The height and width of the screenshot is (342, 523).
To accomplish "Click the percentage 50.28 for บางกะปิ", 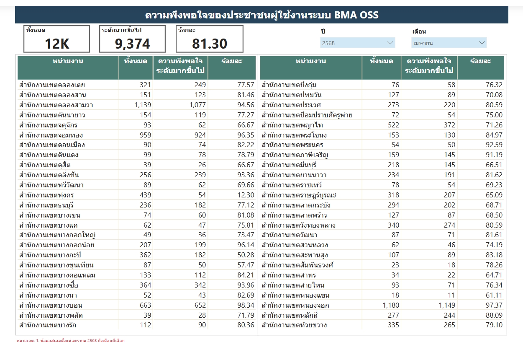I will [x=246, y=255].
